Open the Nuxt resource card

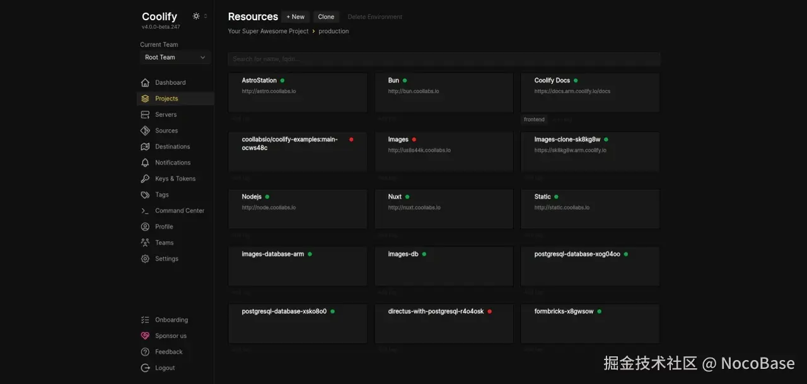[x=444, y=209]
